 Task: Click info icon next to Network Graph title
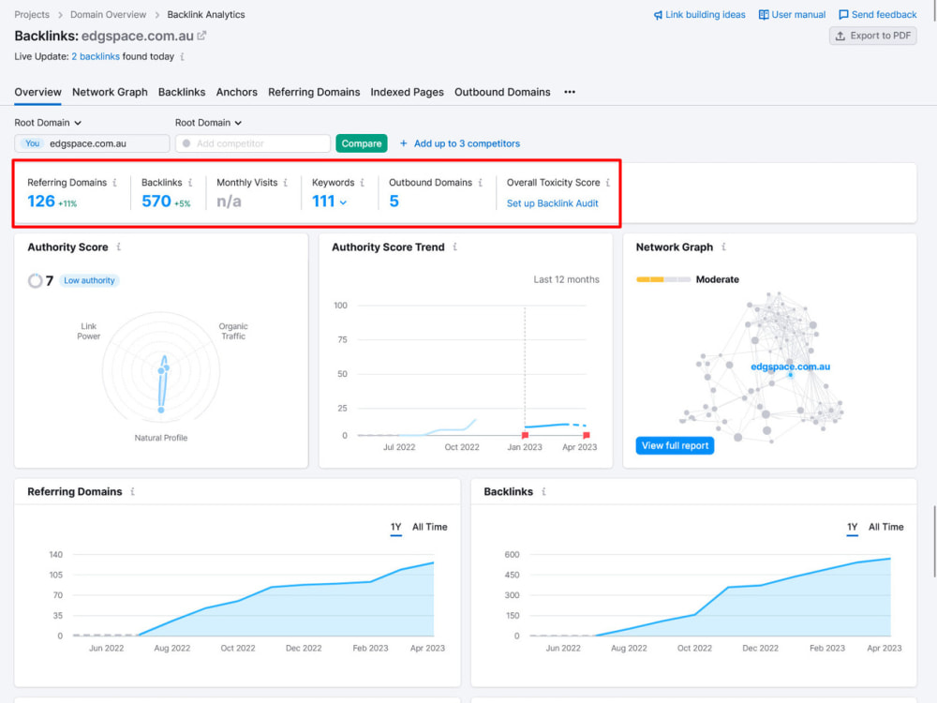tap(723, 247)
